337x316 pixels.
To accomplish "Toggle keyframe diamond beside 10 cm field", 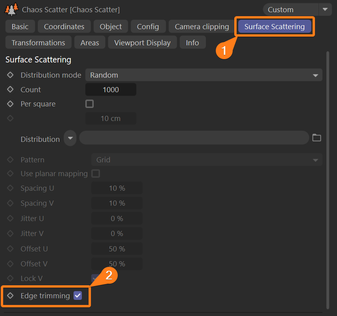I will [x=10, y=118].
